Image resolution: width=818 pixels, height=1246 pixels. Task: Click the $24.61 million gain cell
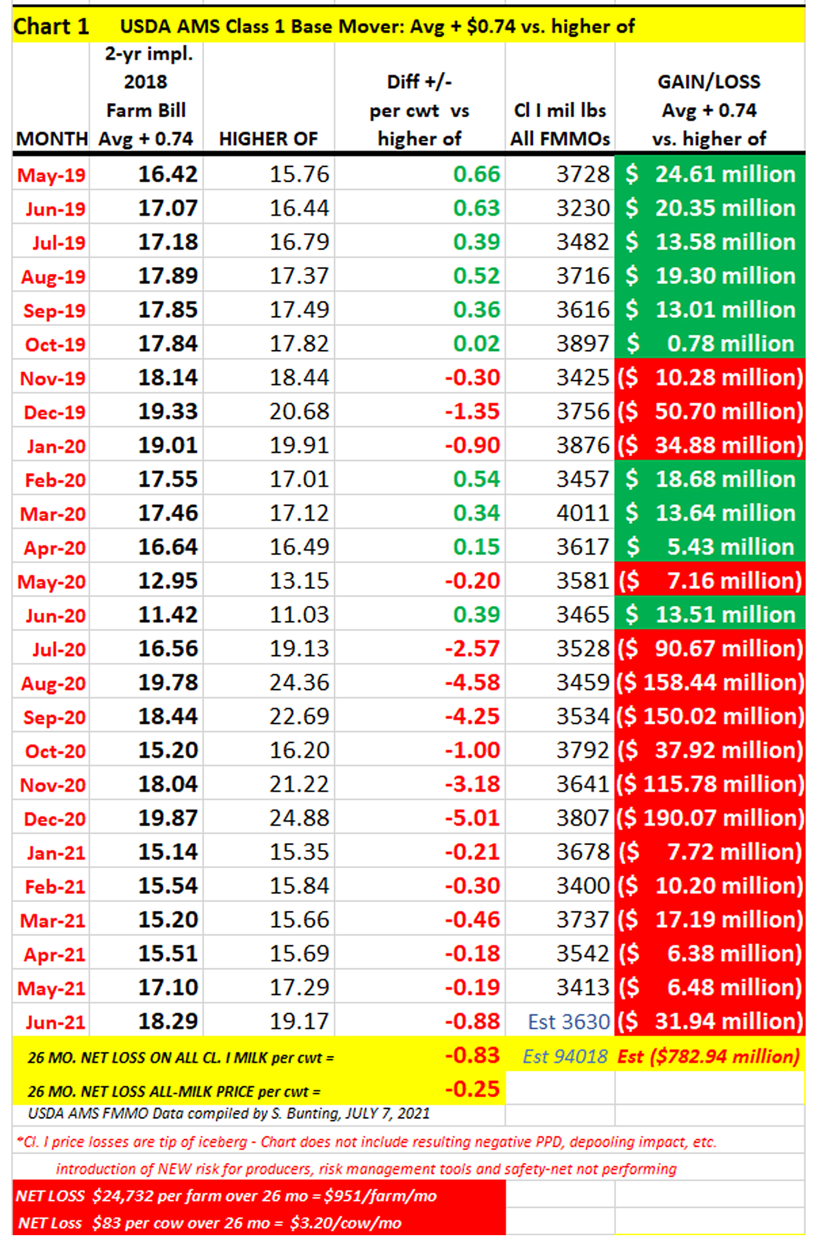[x=710, y=174]
